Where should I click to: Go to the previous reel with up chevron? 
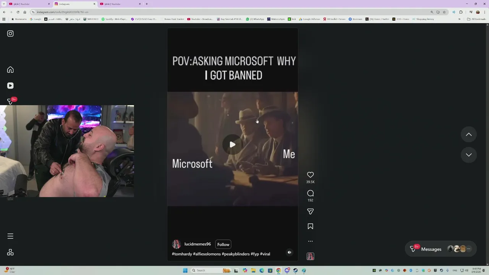point(469,134)
